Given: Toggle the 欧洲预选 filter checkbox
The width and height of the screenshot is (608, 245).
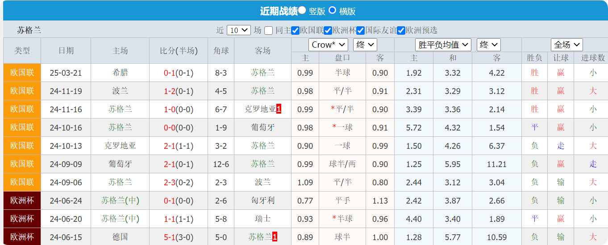Looking at the screenshot, I should pos(401,31).
